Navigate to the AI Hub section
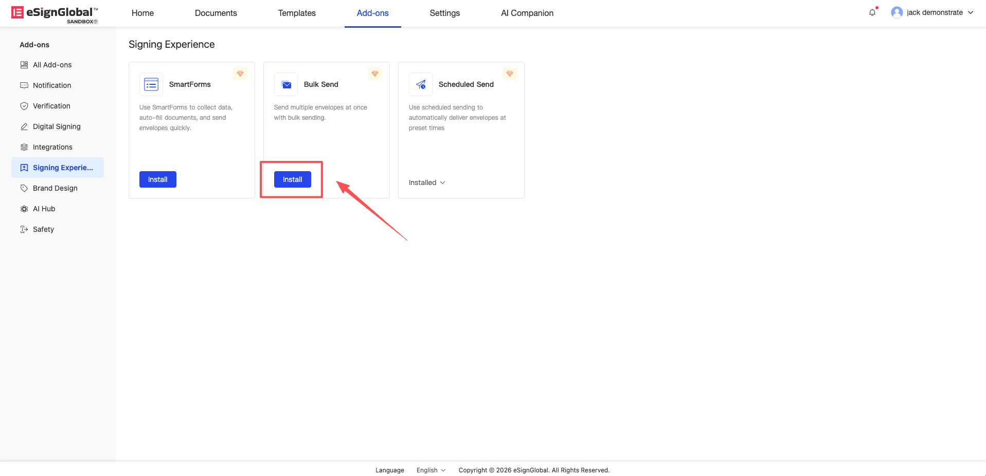 pos(44,209)
